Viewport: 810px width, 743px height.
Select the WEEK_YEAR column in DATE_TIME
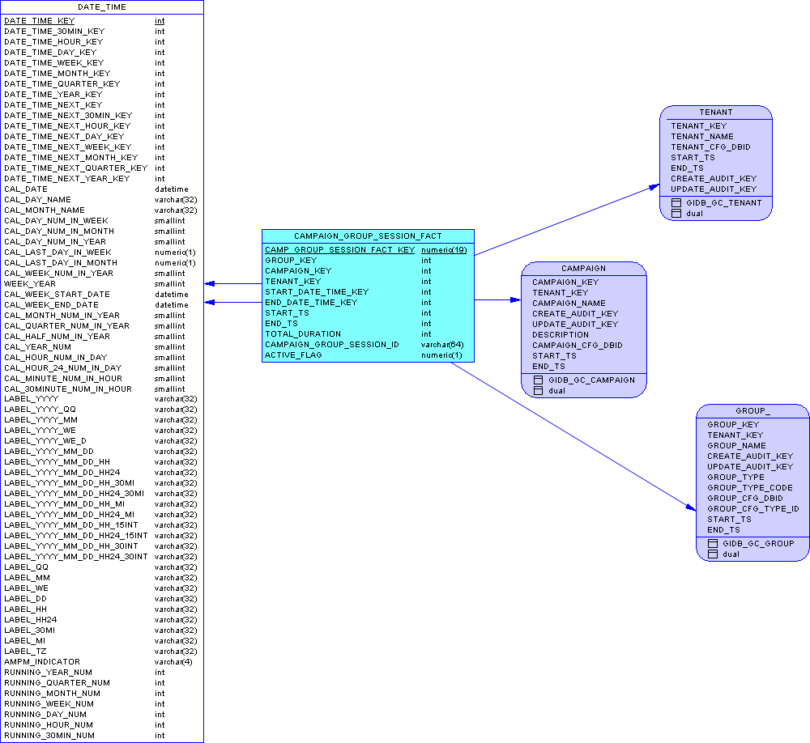tap(30, 284)
